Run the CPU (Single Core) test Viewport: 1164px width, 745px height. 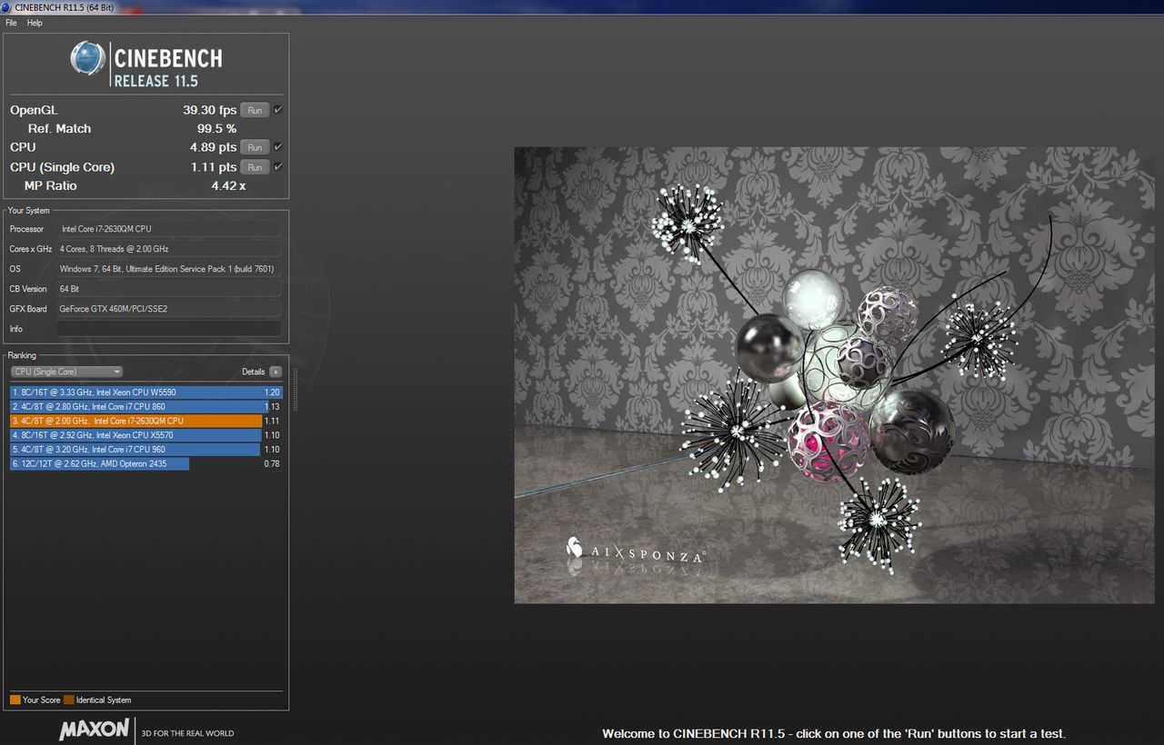[x=255, y=167]
